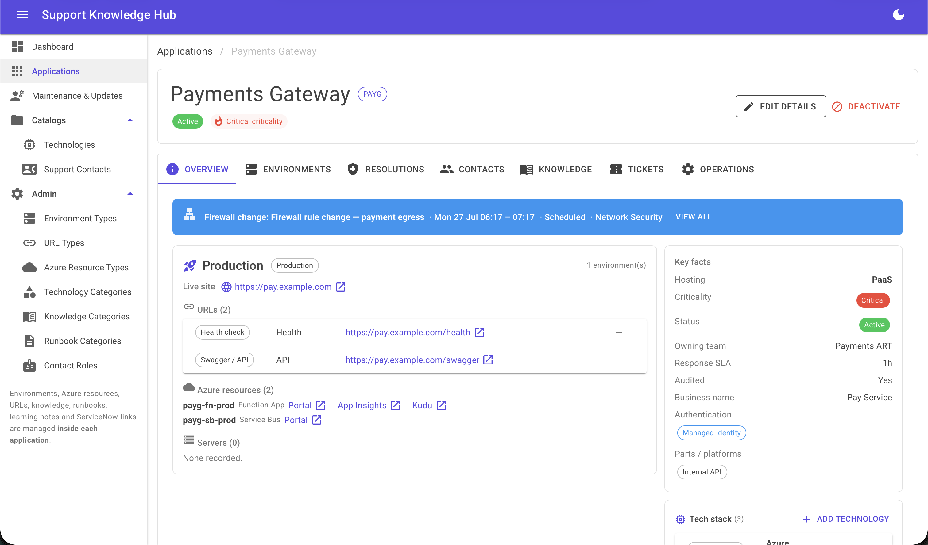Click the Production environment type chip
Image resolution: width=928 pixels, height=545 pixels.
(295, 265)
